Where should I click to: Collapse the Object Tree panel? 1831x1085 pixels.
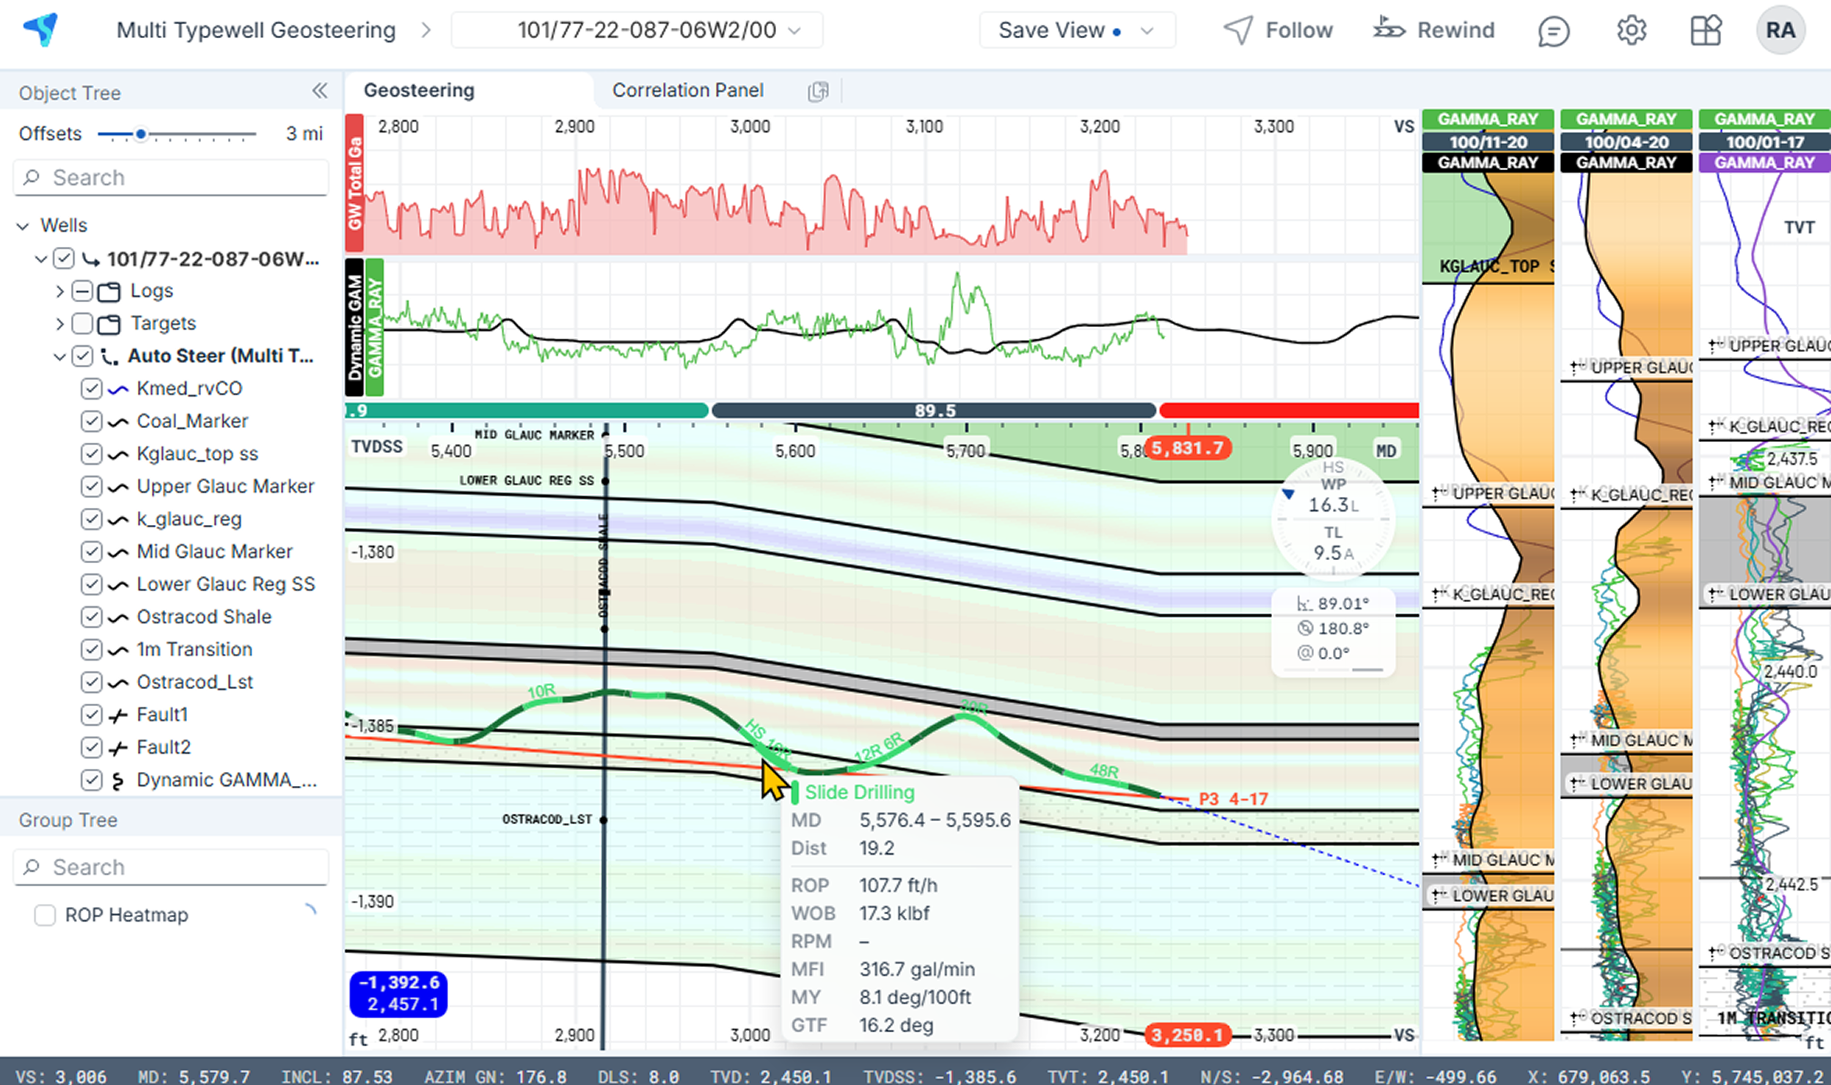319,91
